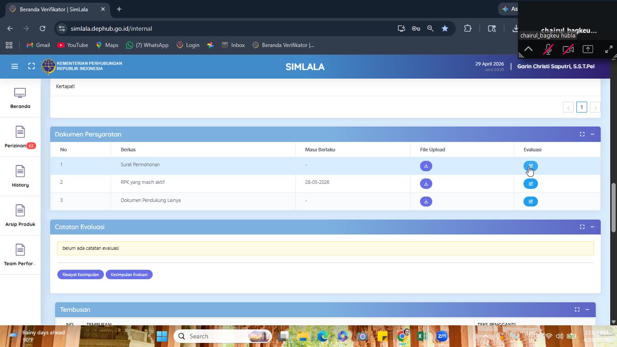Go to Beranda in the sidebar
Screen dimensions: 617x347
coord(20,98)
